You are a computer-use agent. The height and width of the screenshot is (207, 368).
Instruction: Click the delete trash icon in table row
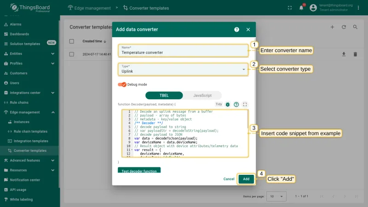click(355, 54)
